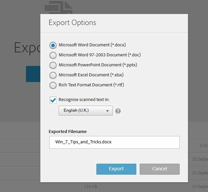Cancel the Export Options dialog
The image size is (208, 192).
click(x=160, y=169)
